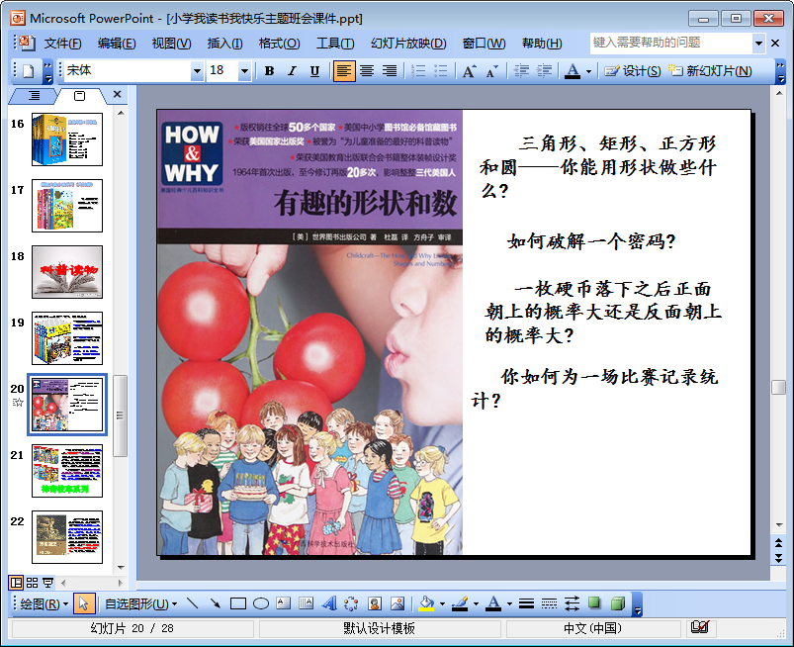Click the help question input field
Screen dimensions: 794x647
[671, 44]
